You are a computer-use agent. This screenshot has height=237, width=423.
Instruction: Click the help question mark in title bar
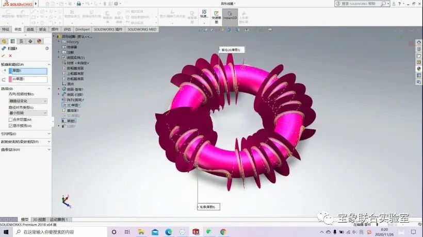click(x=400, y=4)
